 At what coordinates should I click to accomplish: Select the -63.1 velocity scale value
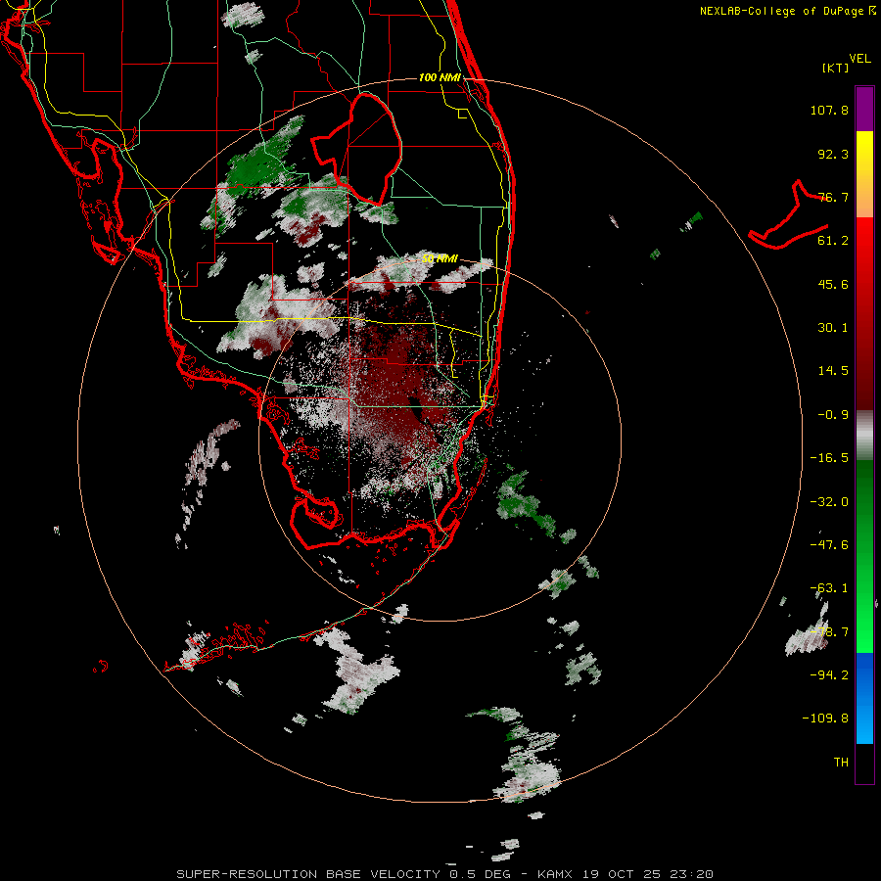point(829,588)
